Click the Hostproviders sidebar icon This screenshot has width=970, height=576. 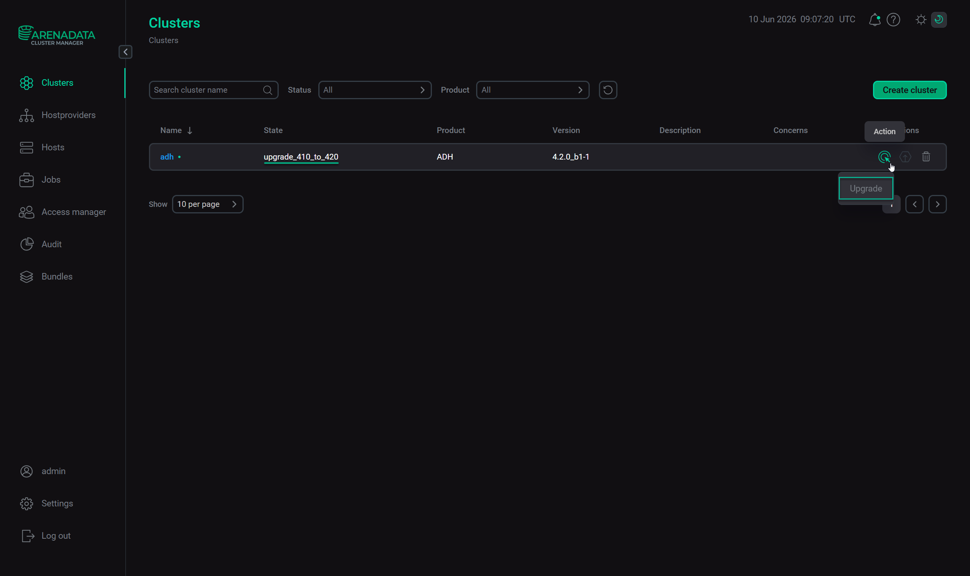(27, 115)
